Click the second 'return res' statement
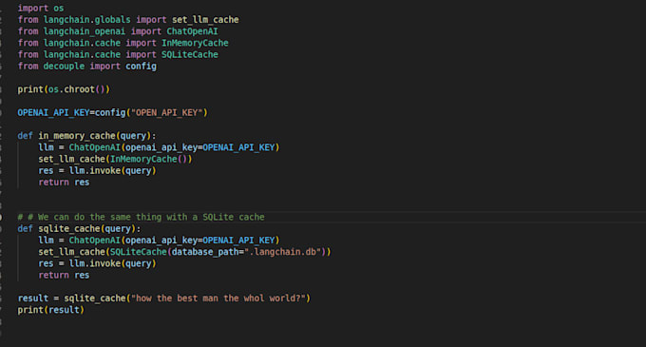This screenshot has height=347, width=646. coord(64,275)
